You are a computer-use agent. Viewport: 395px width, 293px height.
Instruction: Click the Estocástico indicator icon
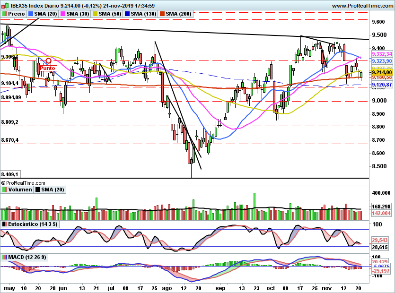click(5, 224)
